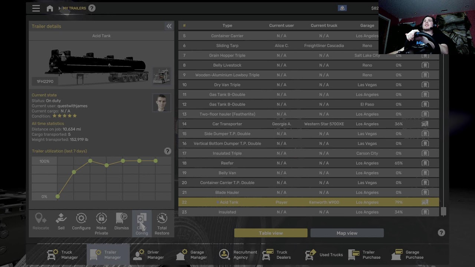Go to the home screen icon
Screen dimensions: 475x267
50,8
